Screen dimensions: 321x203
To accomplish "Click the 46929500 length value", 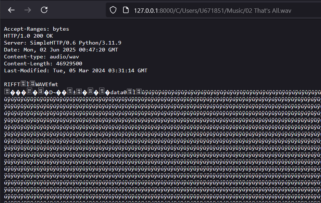I will coord(69,64).
